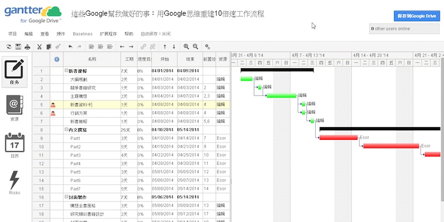Click resource indicator icon on row 5
The height and width of the screenshot is (222, 444).
[53, 105]
